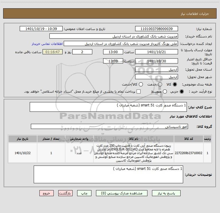The width and height of the screenshot is (220, 213).
Task: Click the بازگشت back button
Action: click(x=65, y=193)
